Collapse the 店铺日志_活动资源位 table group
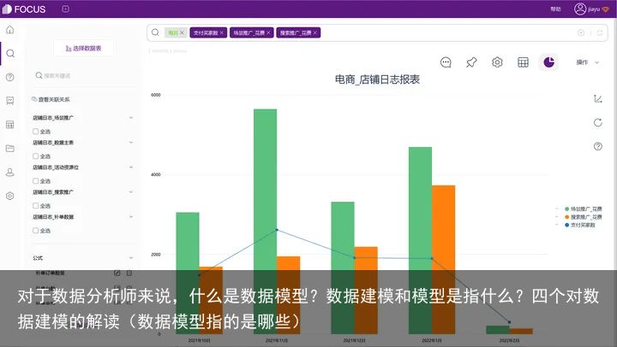 pos(131,168)
